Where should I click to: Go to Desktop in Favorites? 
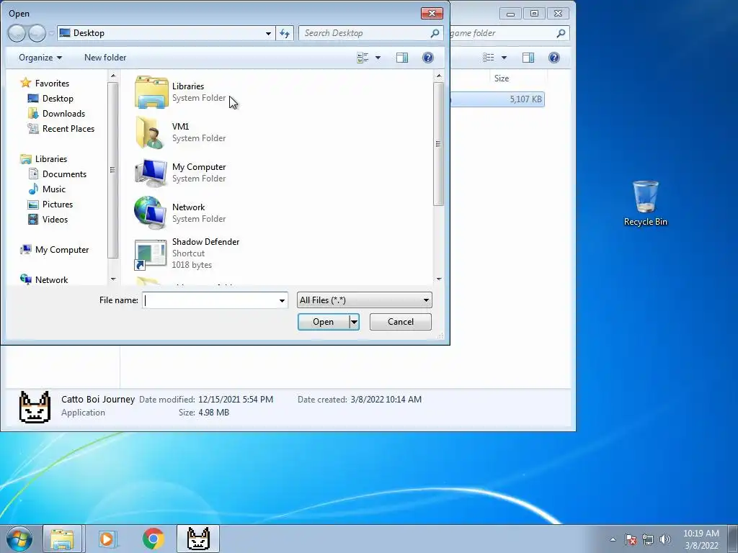pyautogui.click(x=58, y=98)
